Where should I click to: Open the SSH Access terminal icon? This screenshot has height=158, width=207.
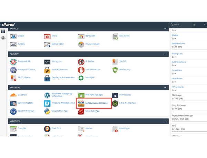(x=47, y=62)
